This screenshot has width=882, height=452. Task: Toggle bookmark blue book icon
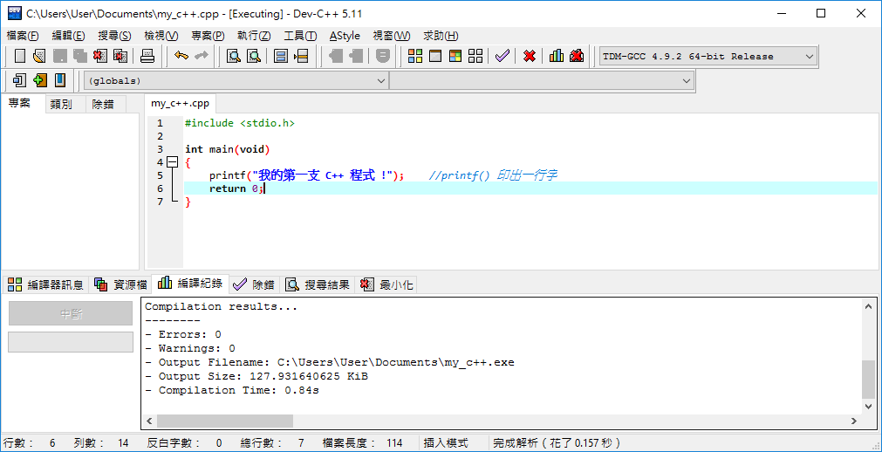point(59,80)
